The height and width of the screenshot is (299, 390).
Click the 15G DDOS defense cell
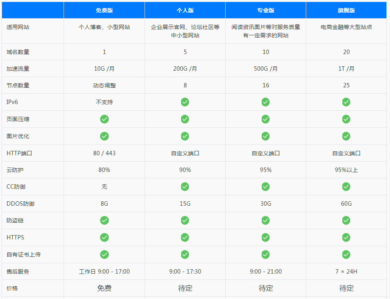coord(185,204)
